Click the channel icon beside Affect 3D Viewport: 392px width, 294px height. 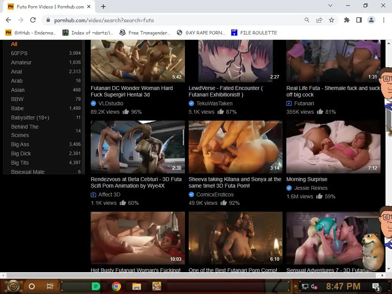click(93, 194)
